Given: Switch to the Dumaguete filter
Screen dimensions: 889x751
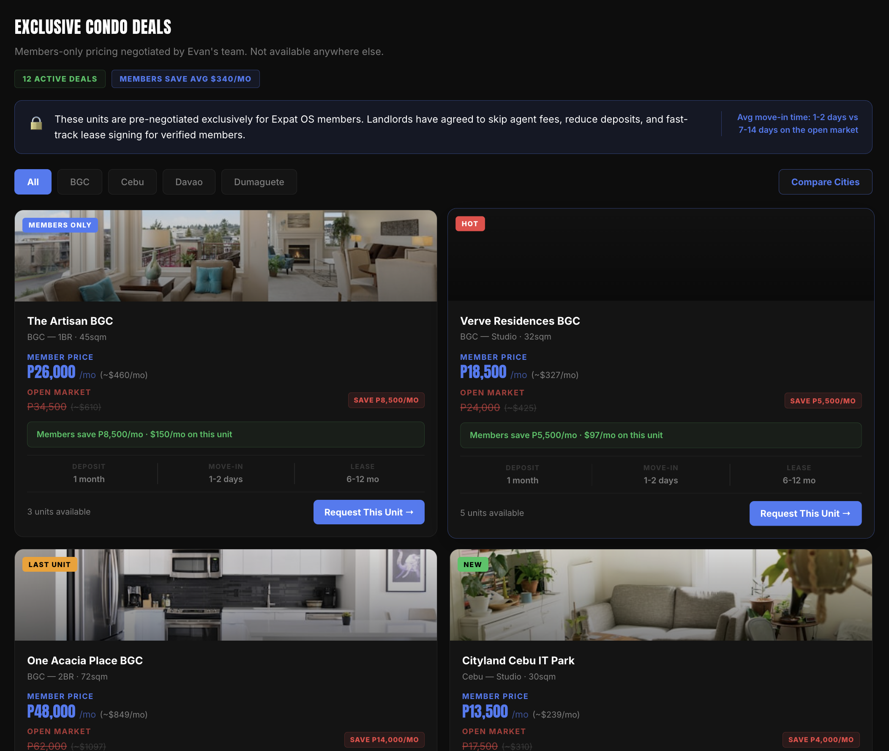Looking at the screenshot, I should tap(259, 182).
